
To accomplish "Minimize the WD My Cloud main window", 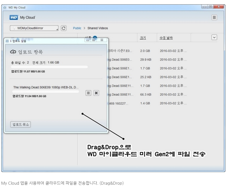I will (x=205, y=7).
